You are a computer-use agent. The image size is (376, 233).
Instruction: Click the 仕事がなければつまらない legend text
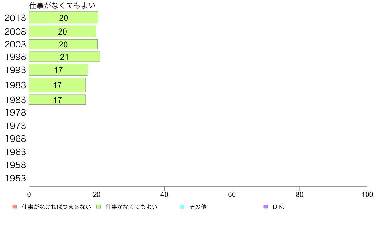pyautogui.click(x=56, y=207)
